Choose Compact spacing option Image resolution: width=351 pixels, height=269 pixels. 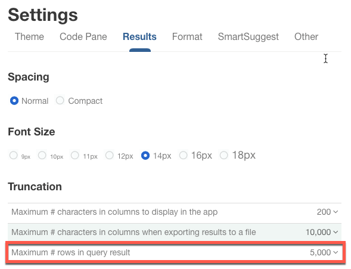pos(60,101)
